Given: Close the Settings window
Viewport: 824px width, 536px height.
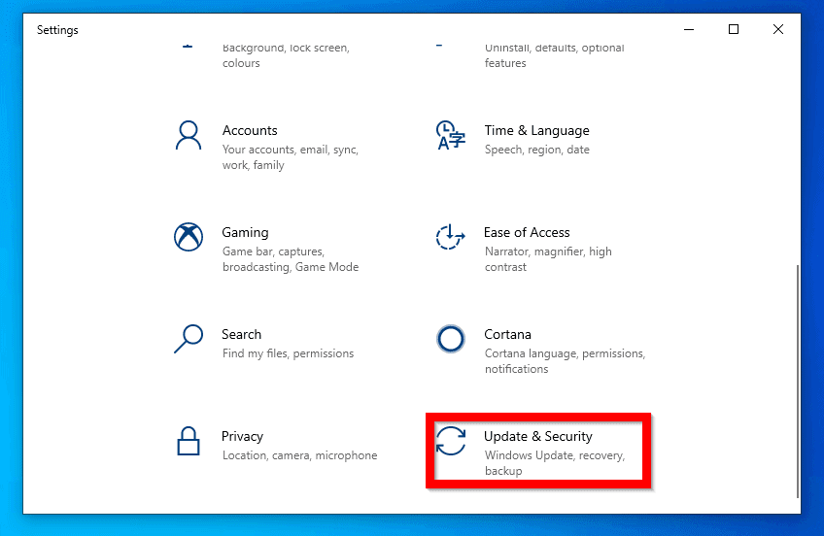Looking at the screenshot, I should tap(778, 29).
